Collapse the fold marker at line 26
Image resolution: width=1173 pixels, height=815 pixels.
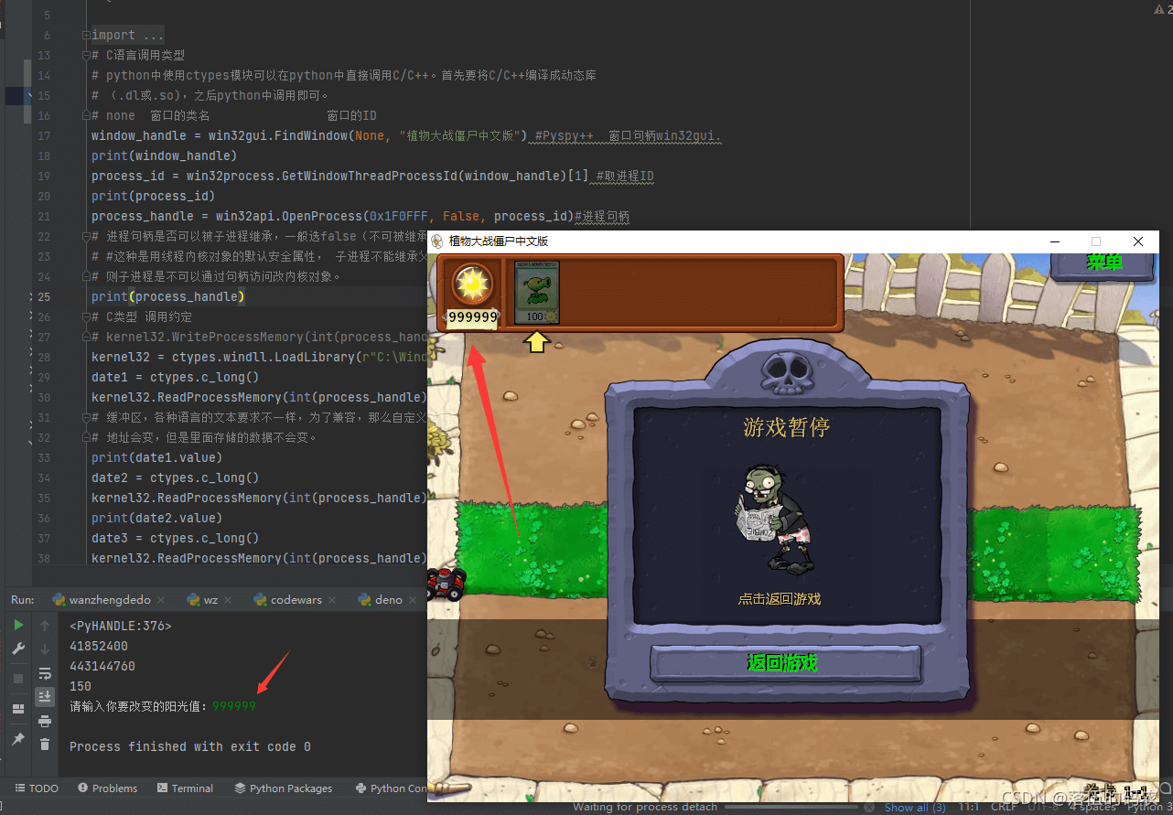pos(86,317)
